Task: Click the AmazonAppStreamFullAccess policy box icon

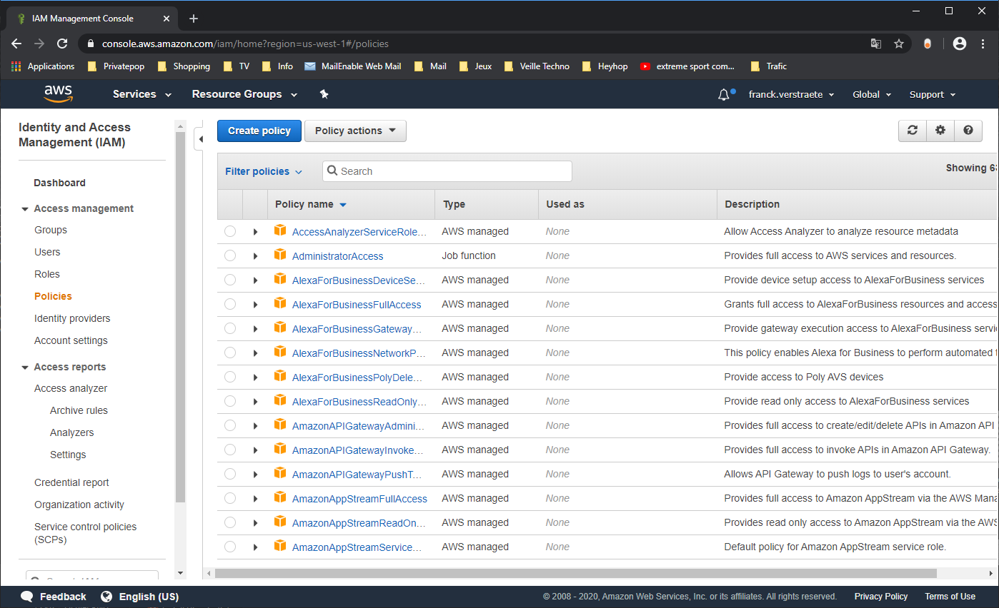Action: (280, 498)
